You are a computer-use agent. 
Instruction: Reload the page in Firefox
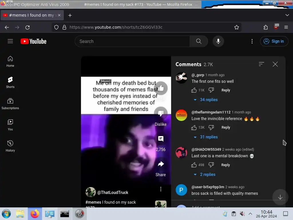(x=27, y=27)
